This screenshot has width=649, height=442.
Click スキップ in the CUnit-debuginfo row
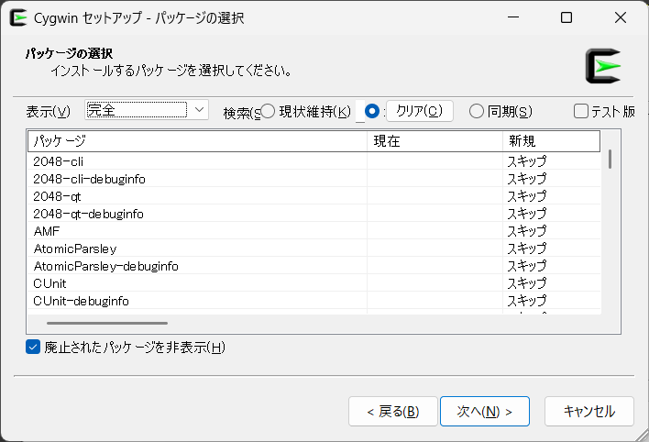[527, 301]
